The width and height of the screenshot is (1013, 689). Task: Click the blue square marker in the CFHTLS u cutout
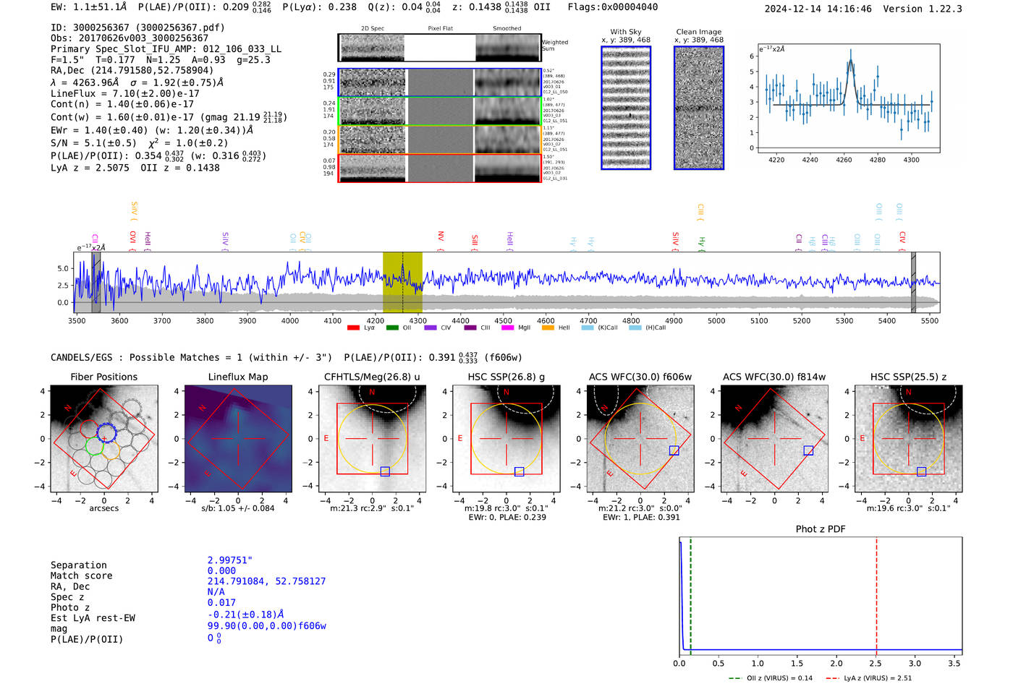point(385,471)
